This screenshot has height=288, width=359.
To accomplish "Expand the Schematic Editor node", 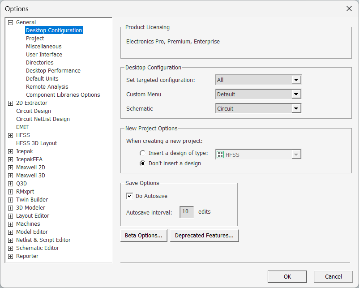I will coord(11,248).
